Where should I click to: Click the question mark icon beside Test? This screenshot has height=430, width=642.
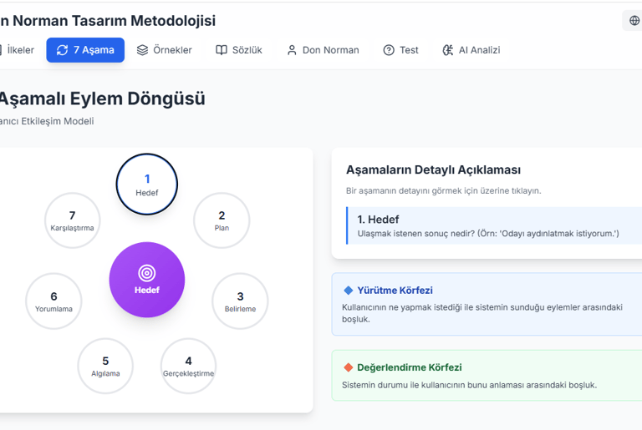pyautogui.click(x=389, y=50)
